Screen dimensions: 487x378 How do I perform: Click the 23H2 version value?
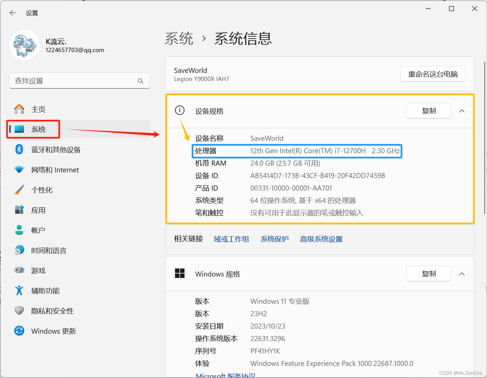click(258, 314)
